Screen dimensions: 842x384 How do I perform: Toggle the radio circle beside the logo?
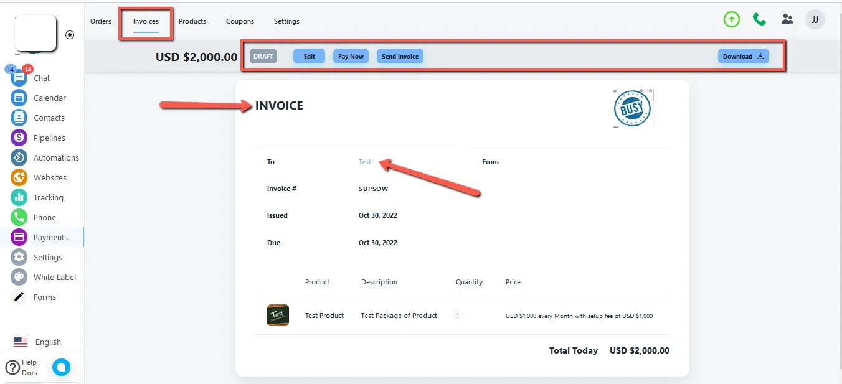tap(70, 35)
